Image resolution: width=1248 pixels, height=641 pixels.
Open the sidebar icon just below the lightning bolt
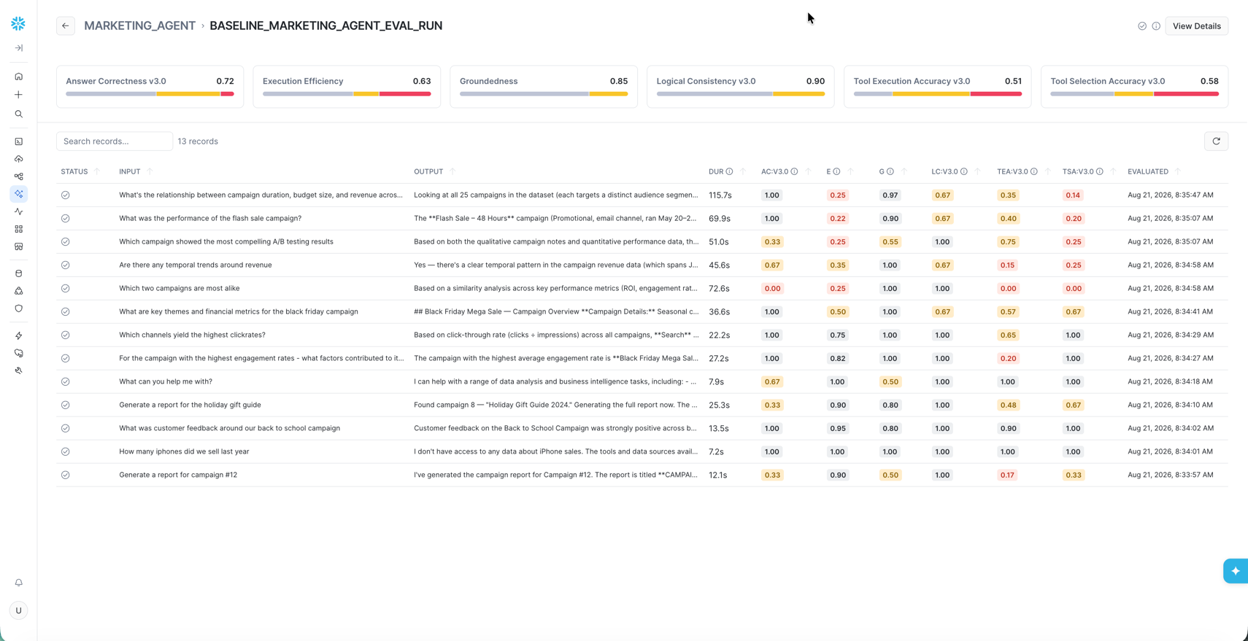[x=19, y=353]
